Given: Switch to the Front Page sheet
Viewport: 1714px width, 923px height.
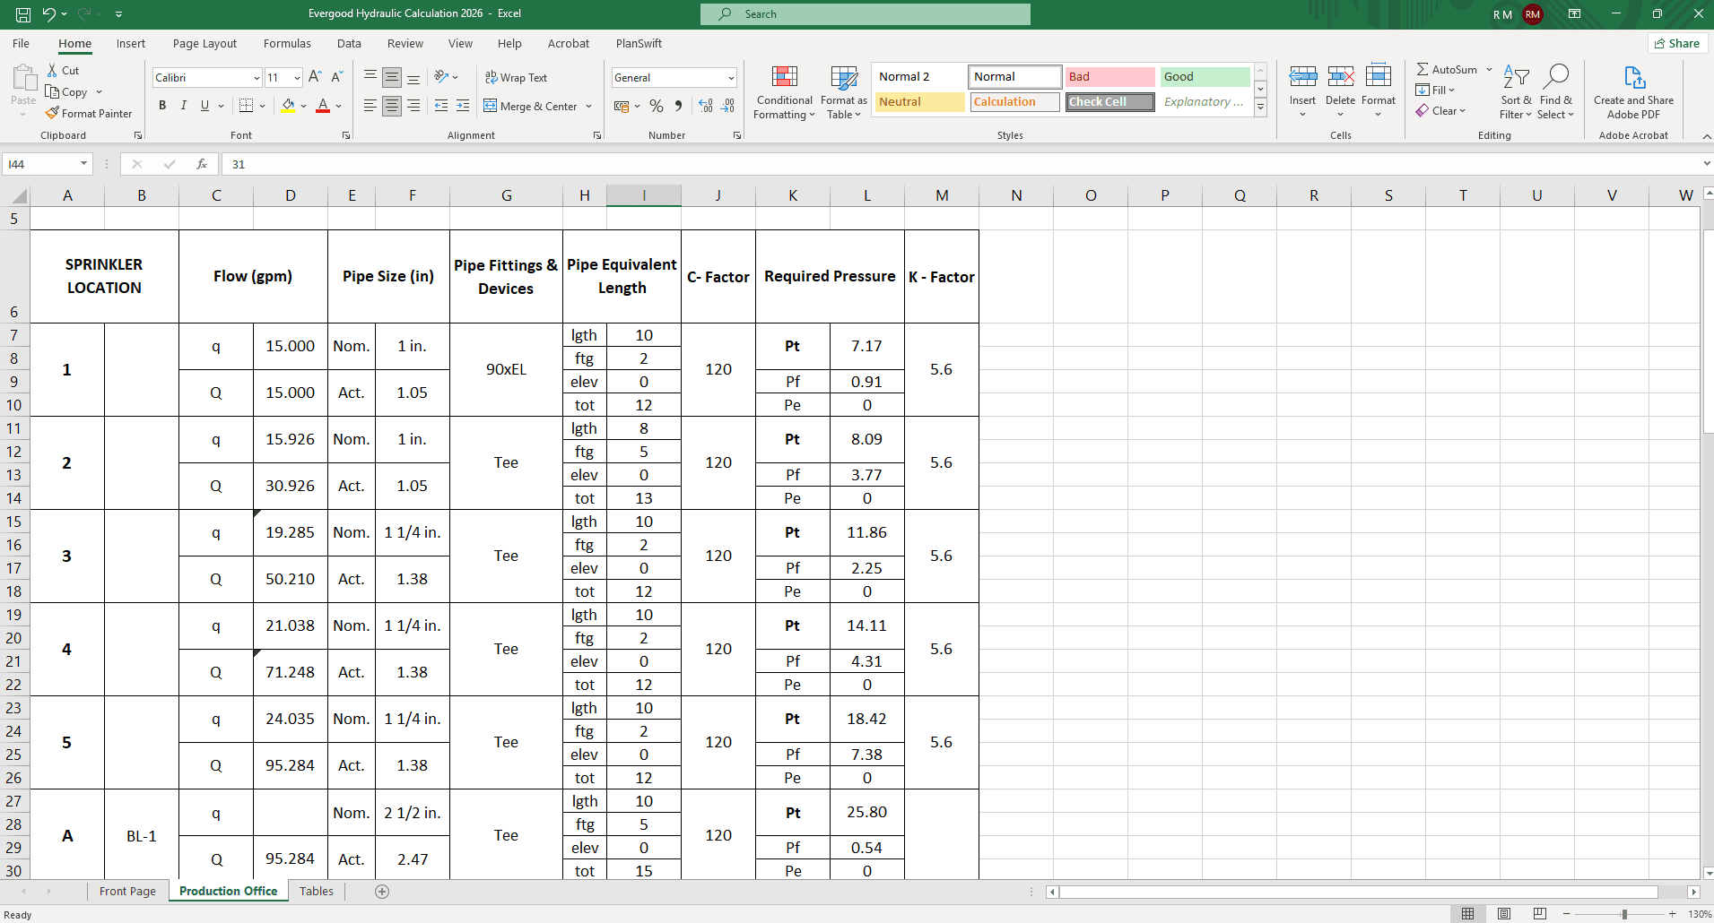Looking at the screenshot, I should [127, 891].
